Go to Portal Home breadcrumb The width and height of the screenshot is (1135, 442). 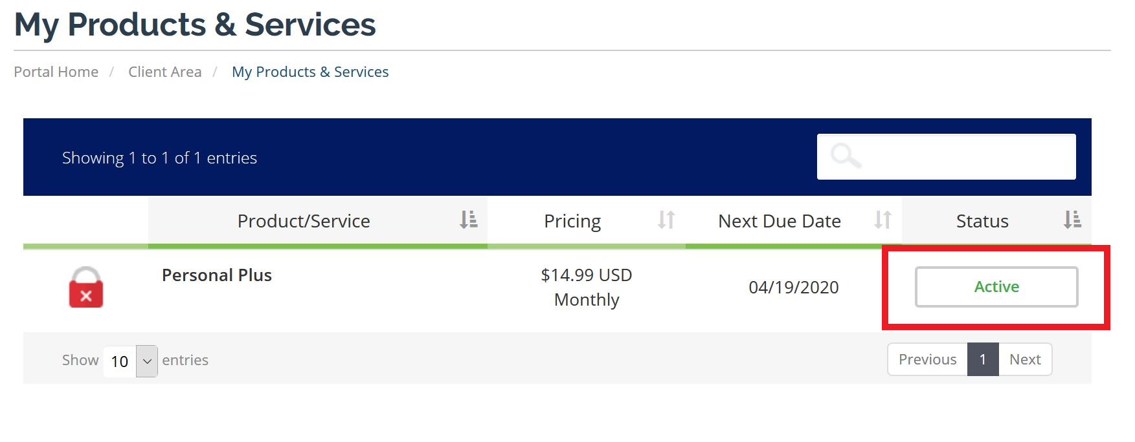56,72
